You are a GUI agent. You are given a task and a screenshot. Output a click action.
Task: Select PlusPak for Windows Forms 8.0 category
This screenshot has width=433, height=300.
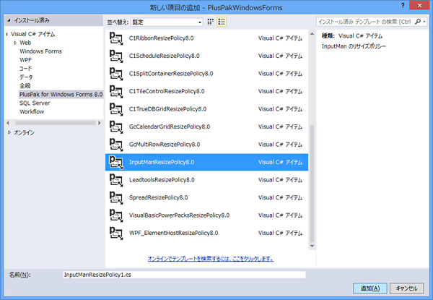tap(61, 94)
